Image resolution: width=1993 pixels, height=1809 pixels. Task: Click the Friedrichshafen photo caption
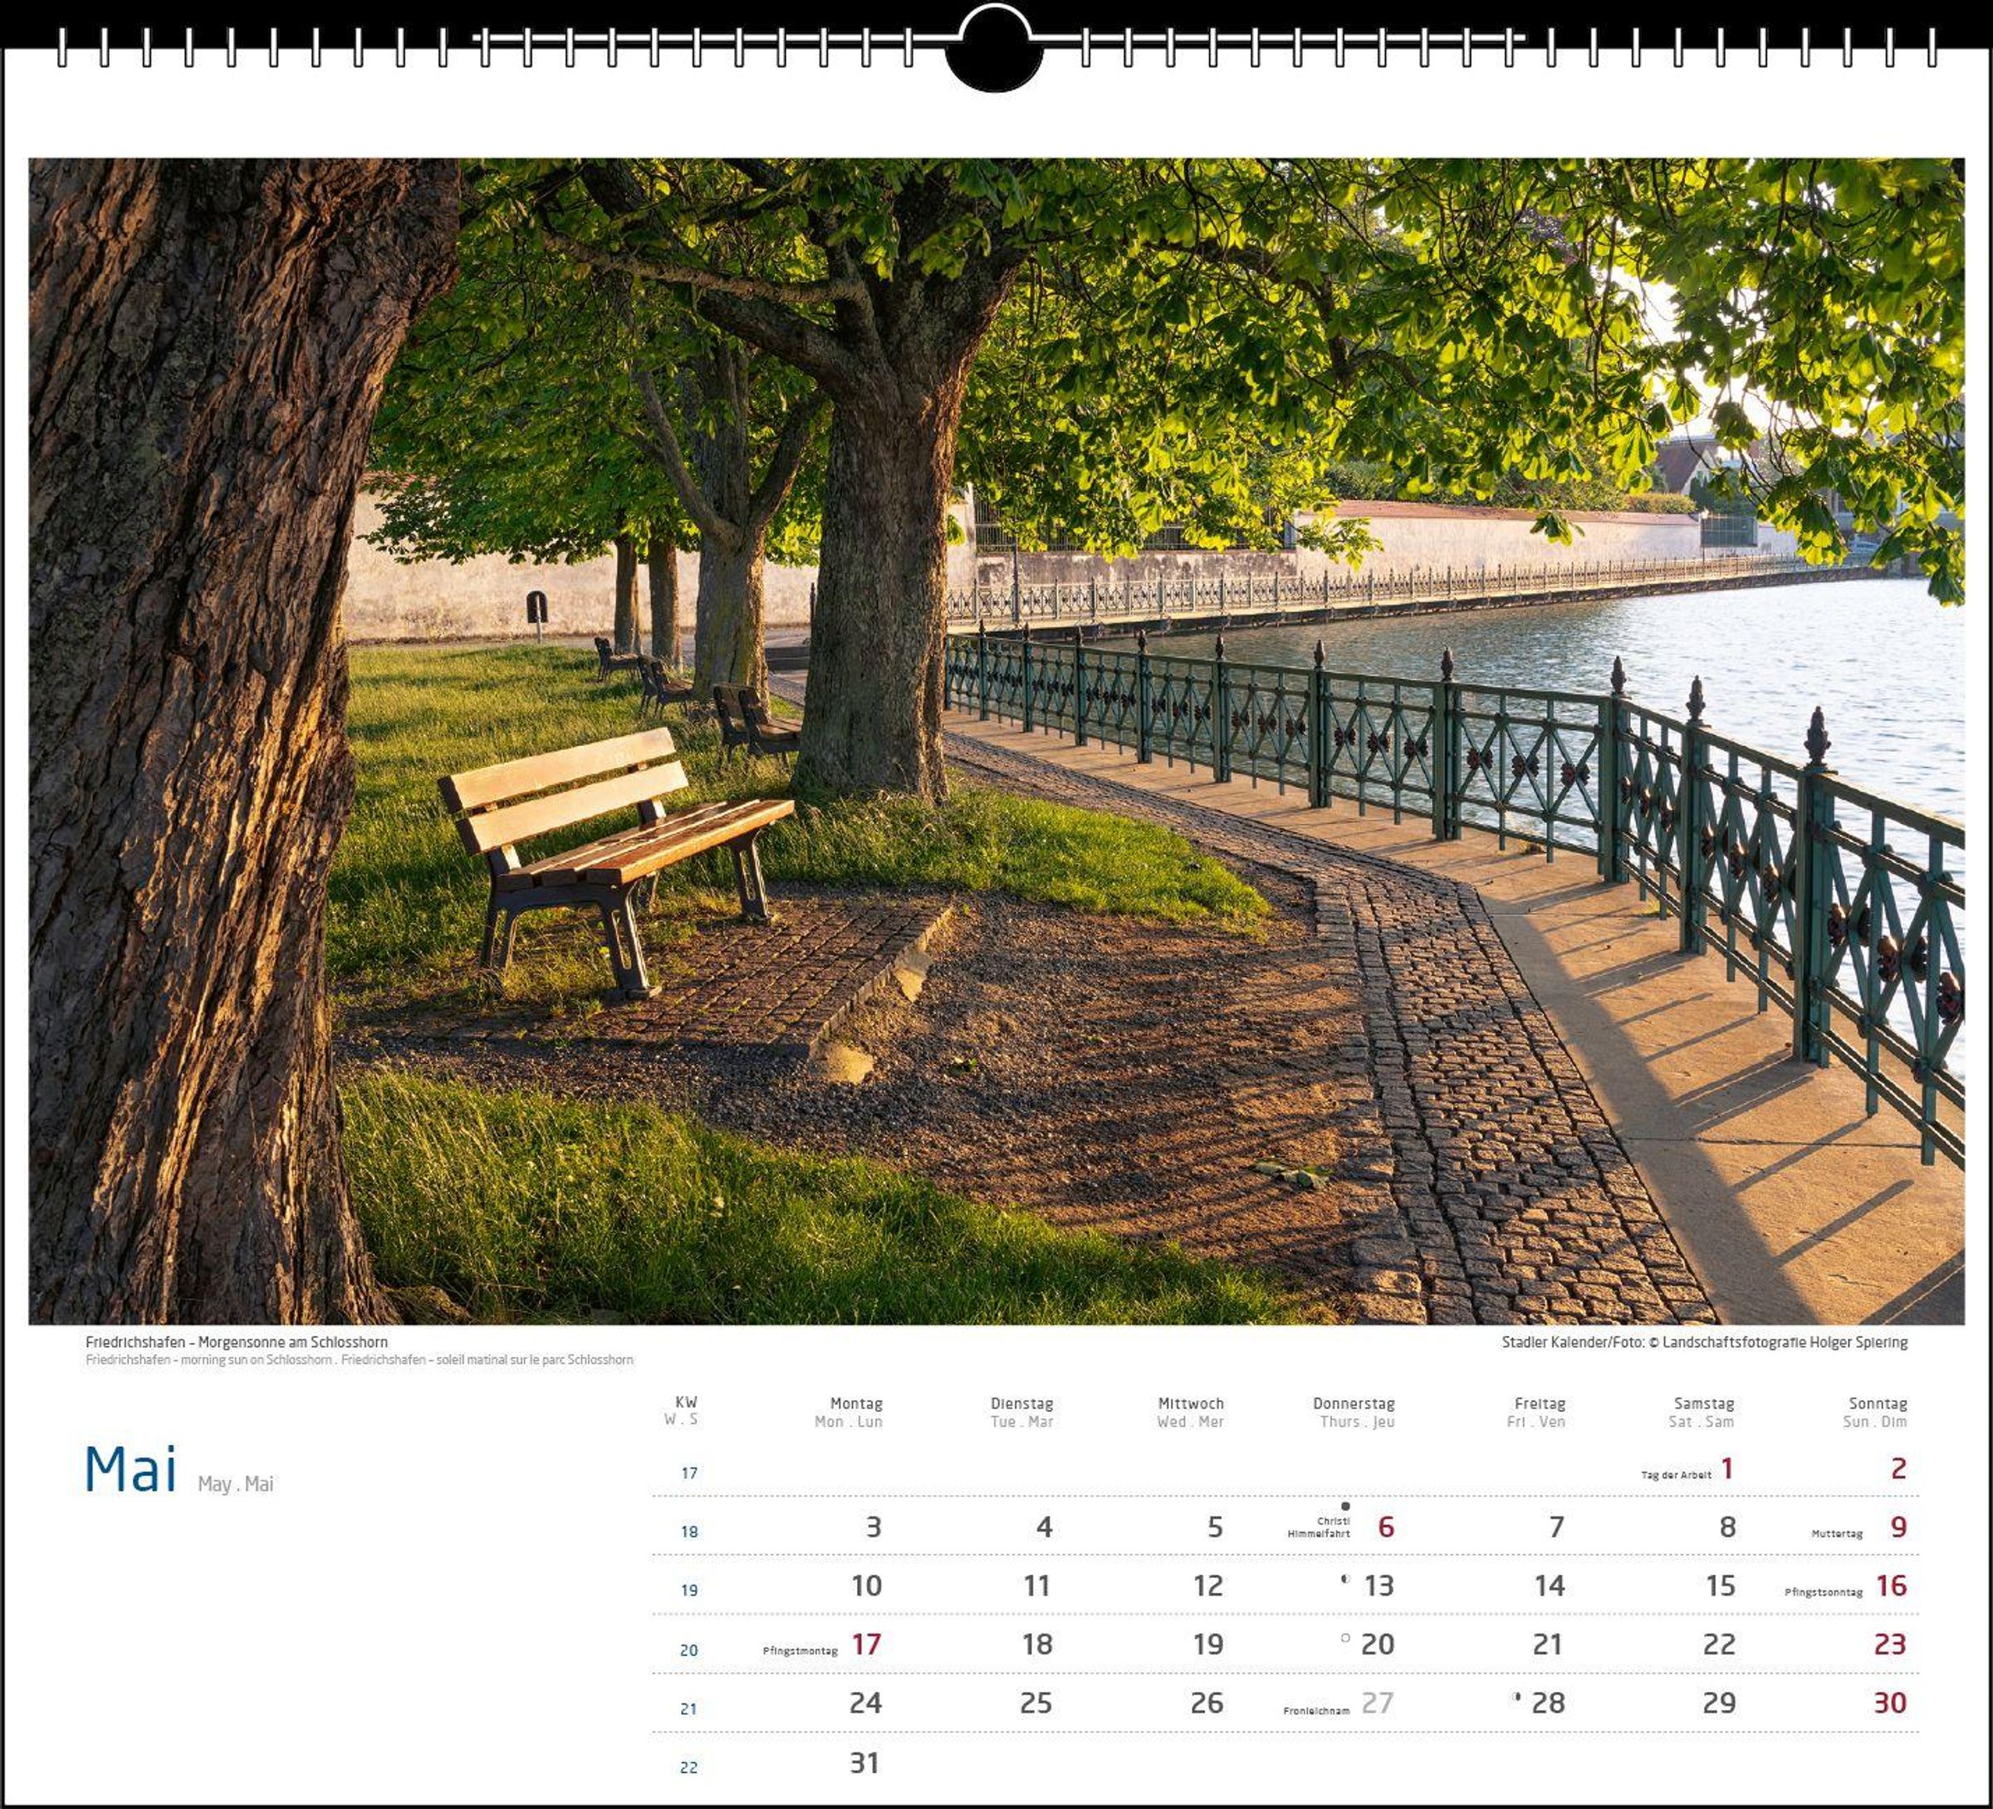(x=237, y=1341)
